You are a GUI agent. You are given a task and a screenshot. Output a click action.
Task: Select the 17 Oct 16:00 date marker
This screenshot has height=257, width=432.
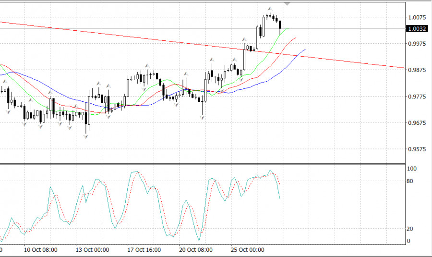pos(144,250)
